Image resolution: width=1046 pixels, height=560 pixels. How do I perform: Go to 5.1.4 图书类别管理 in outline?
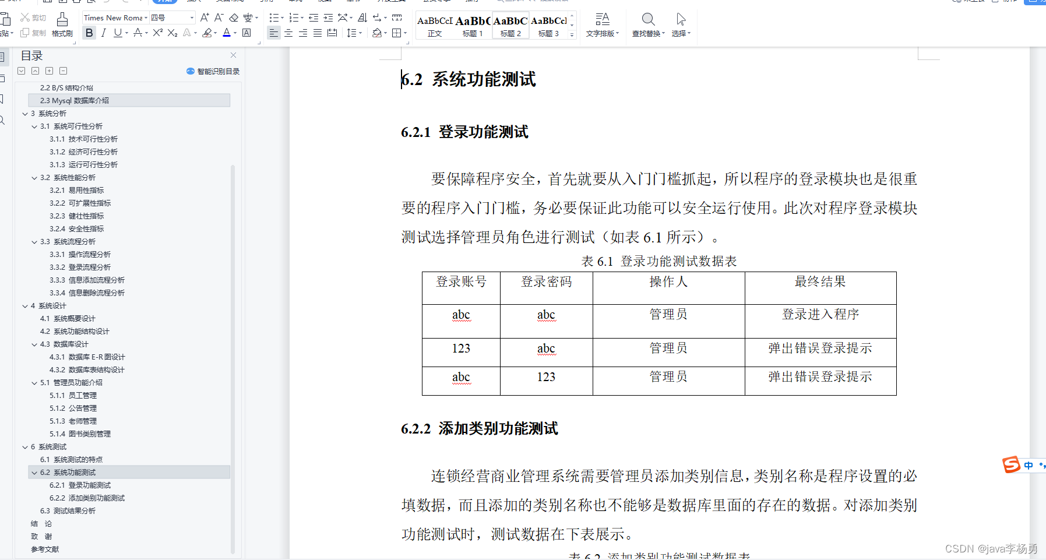click(80, 434)
